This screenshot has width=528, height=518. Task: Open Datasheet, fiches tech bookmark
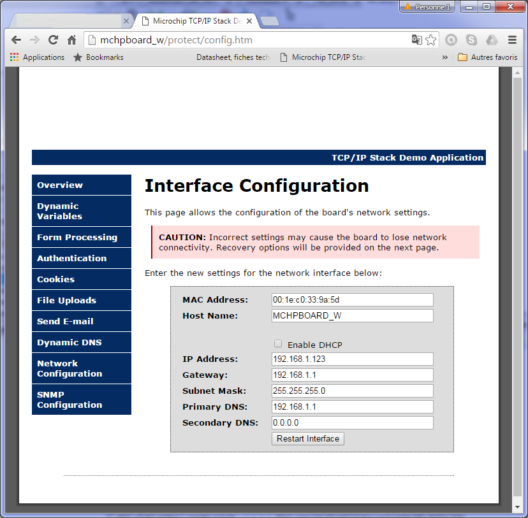click(233, 57)
